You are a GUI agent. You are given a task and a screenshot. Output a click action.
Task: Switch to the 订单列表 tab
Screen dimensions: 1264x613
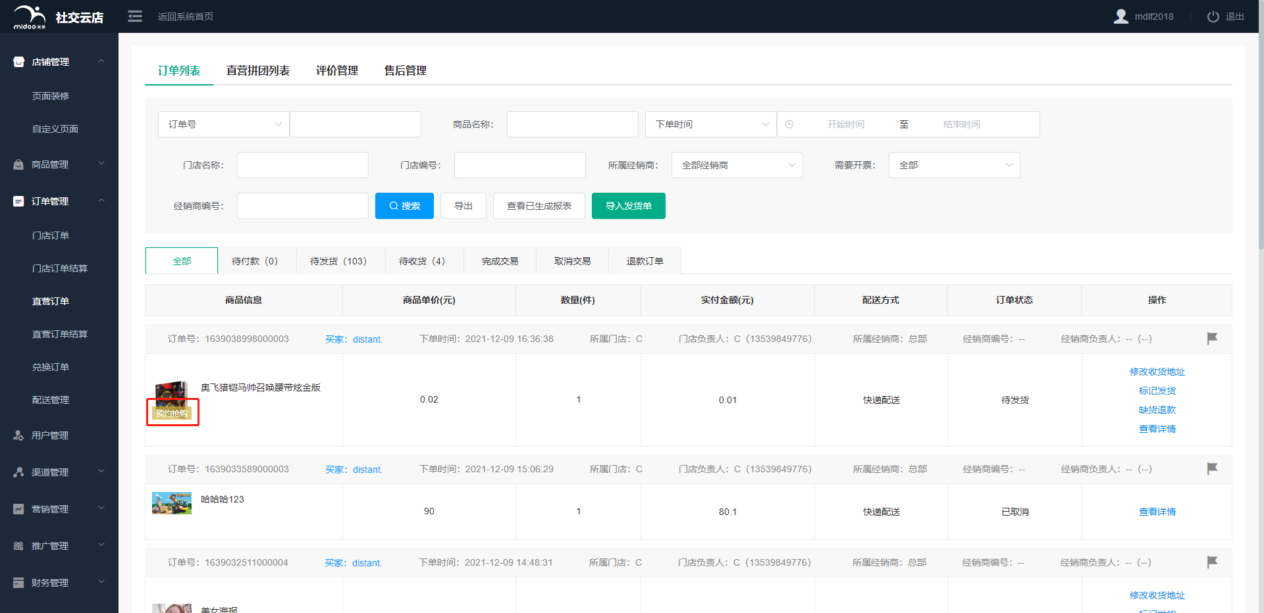(179, 70)
